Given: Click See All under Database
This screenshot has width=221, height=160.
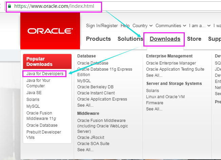Looking at the screenshot, I should [85, 105].
